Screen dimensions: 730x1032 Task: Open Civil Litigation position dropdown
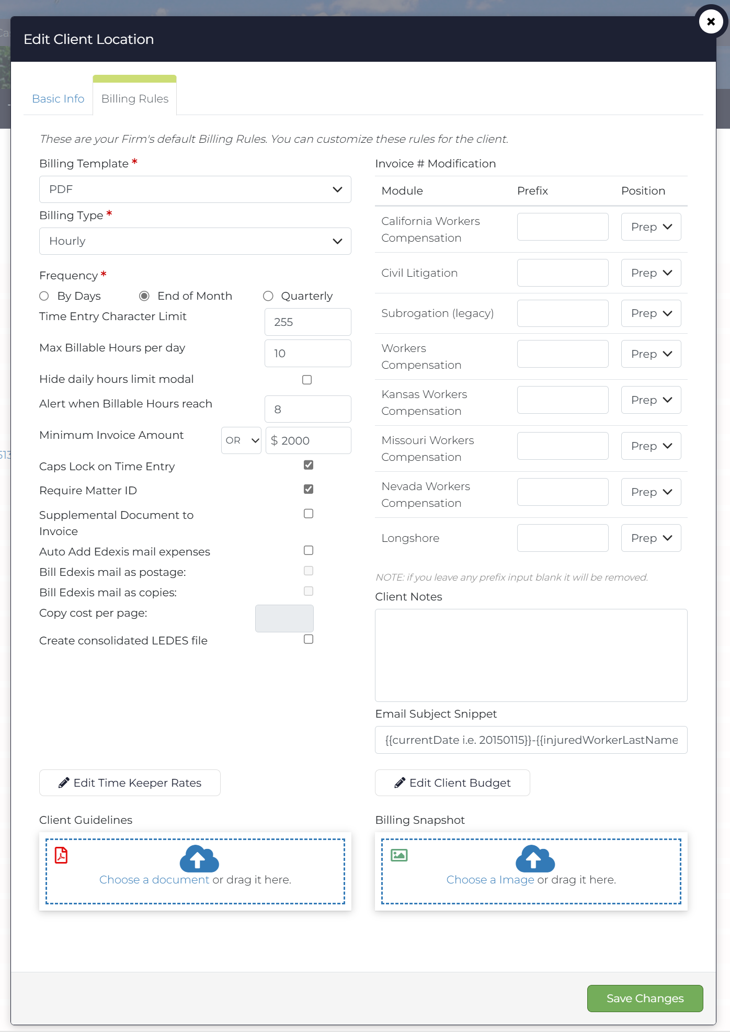click(651, 273)
